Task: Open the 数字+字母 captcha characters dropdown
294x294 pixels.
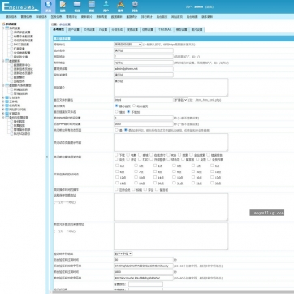Action: click(123, 253)
